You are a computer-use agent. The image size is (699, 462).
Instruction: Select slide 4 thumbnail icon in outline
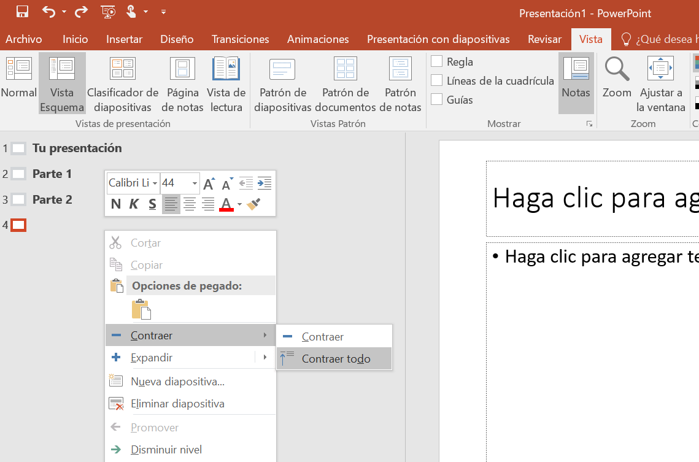click(18, 225)
